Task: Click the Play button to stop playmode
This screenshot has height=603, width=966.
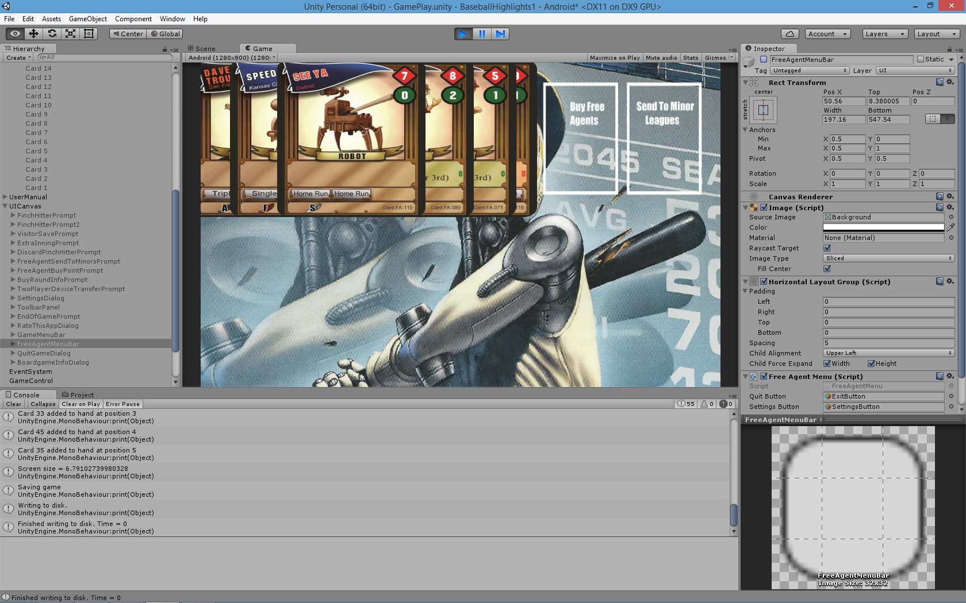Action: pos(463,34)
